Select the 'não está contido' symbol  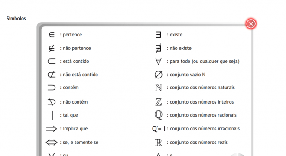[52, 75]
